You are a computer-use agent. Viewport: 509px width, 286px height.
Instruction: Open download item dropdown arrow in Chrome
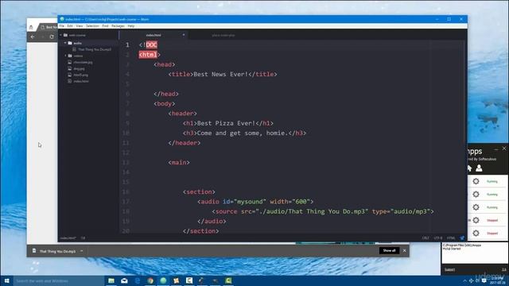81,251
